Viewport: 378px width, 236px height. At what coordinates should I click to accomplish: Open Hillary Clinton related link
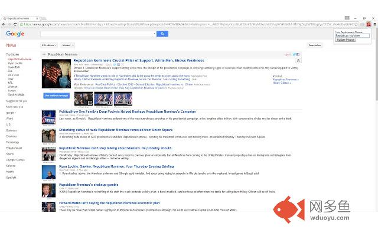coord(282,83)
